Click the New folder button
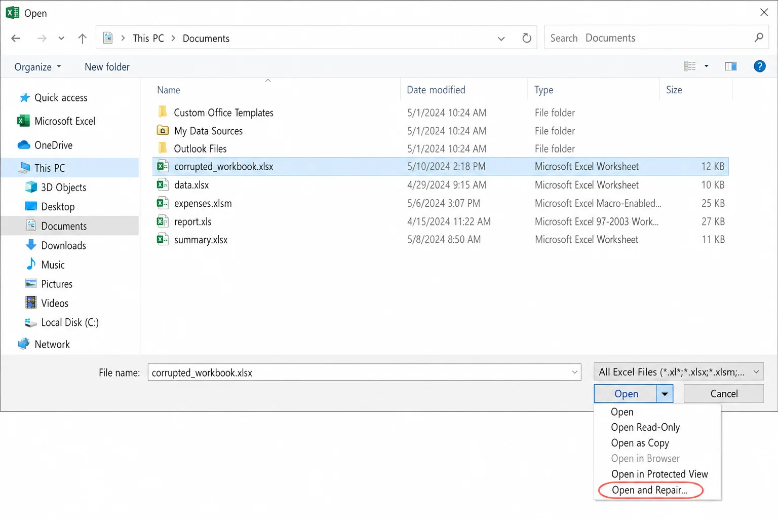This screenshot has width=778, height=519. (107, 67)
